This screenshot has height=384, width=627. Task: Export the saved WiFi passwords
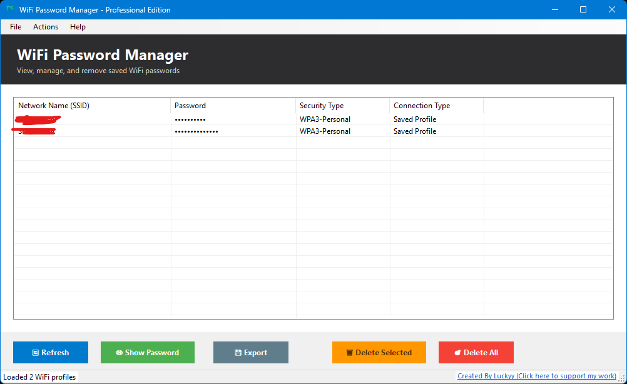[251, 353]
